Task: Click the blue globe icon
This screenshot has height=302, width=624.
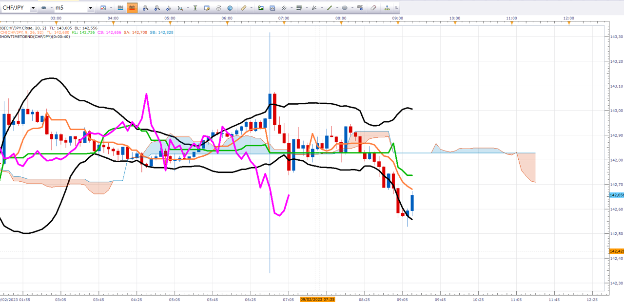Action: pos(230,8)
